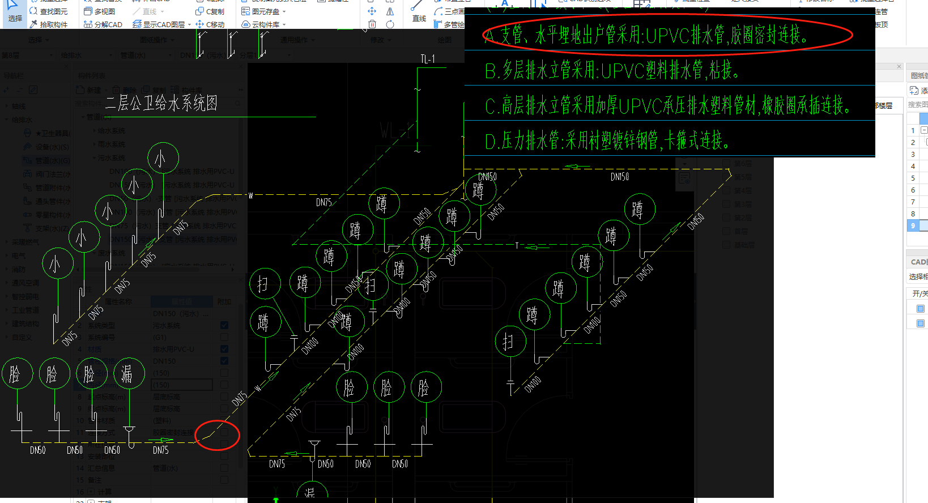The height and width of the screenshot is (503, 928).
Task: Expand the 采暖燃气 navigation node
Action: click(6, 242)
